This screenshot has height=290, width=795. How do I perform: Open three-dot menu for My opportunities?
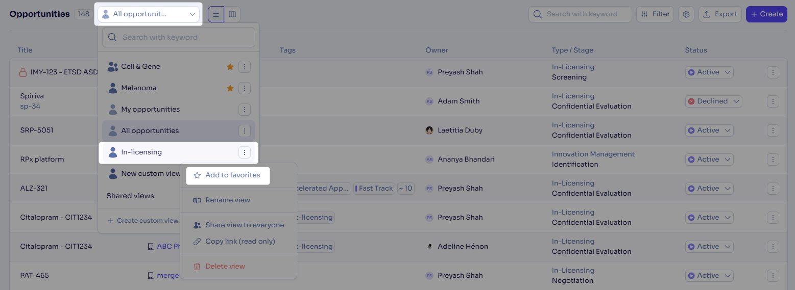point(245,110)
